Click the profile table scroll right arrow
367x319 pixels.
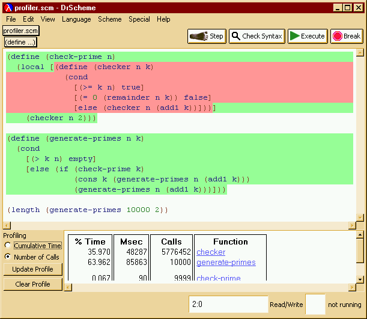(352, 287)
